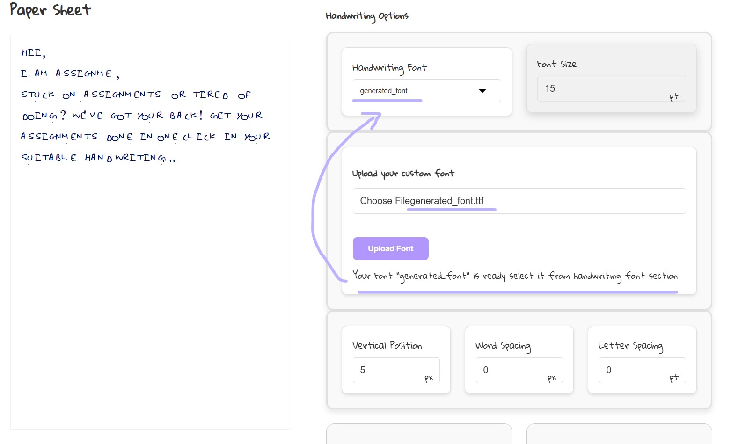This screenshot has height=444, width=753.
Task: Click the 'Upload your custom font' label
Action: pos(403,174)
